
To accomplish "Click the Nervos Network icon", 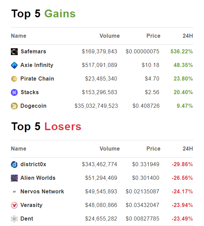I will [14, 192].
